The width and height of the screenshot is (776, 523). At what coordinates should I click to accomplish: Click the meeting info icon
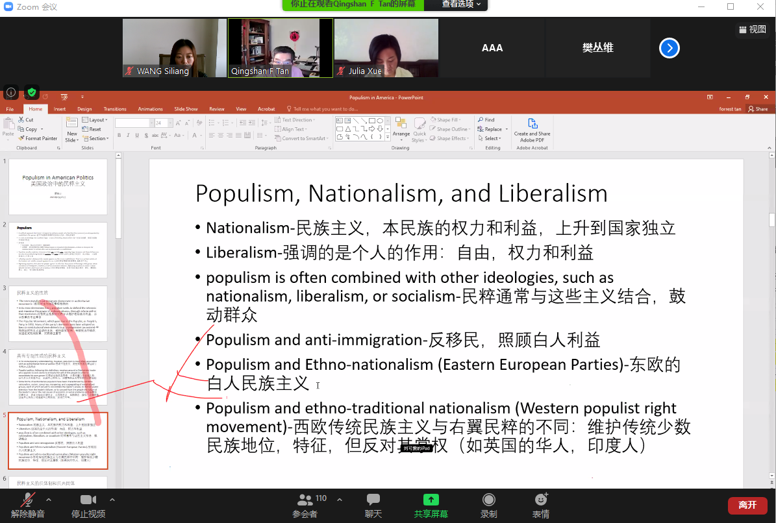click(x=11, y=92)
